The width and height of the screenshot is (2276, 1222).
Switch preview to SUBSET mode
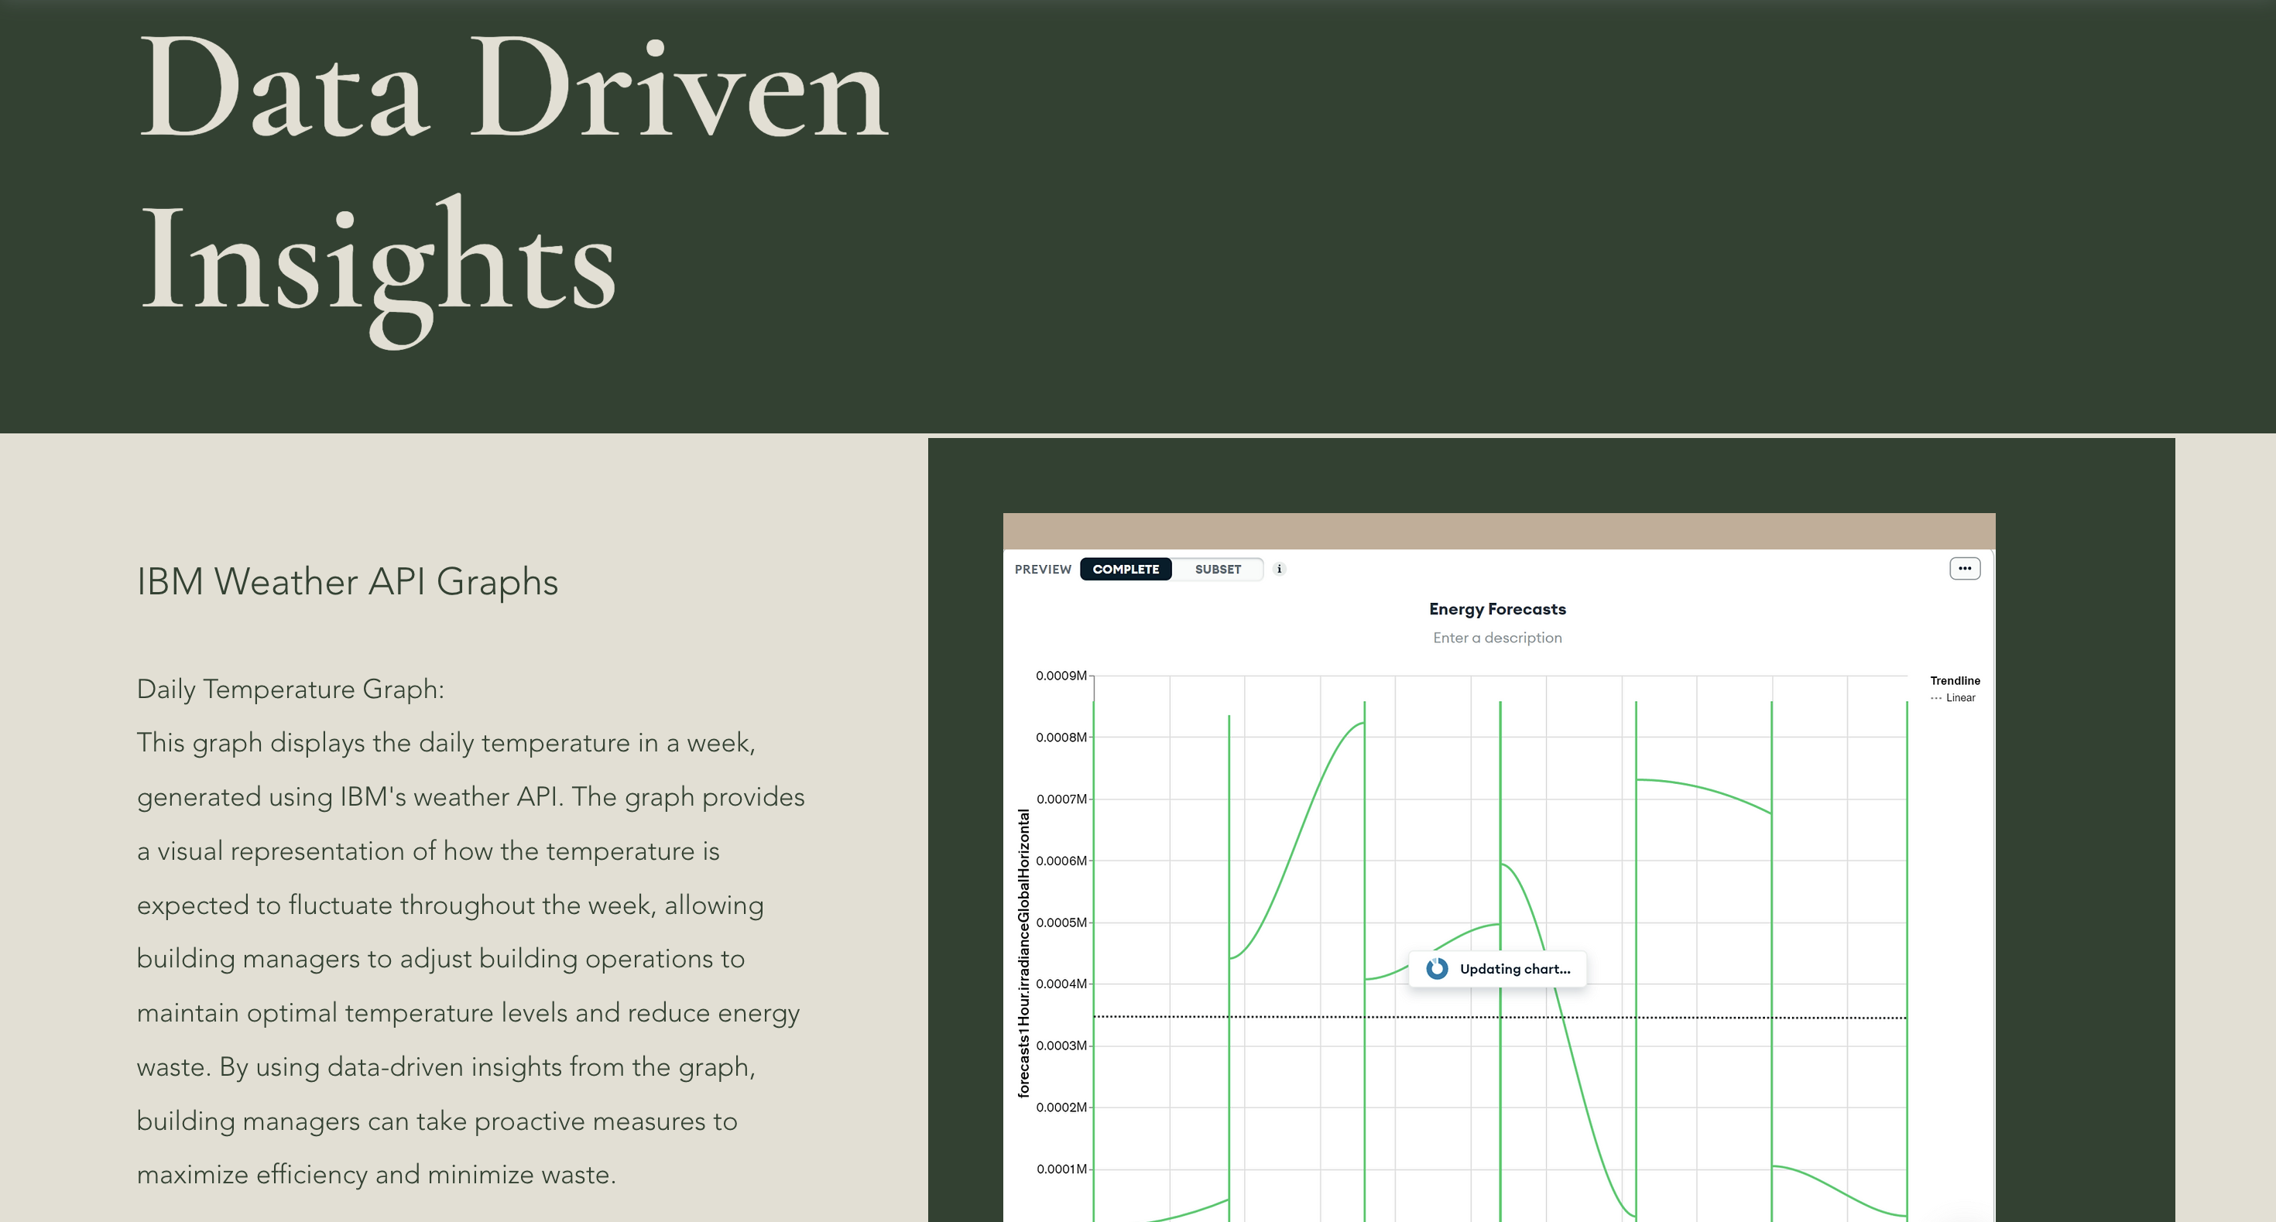click(x=1218, y=570)
